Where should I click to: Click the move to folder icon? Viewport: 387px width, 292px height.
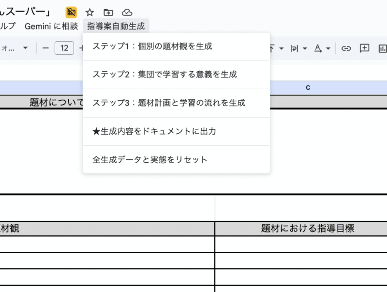108,13
